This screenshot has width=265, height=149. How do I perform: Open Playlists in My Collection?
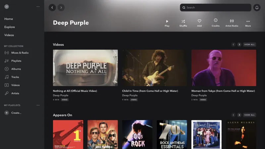[x=13, y=61]
